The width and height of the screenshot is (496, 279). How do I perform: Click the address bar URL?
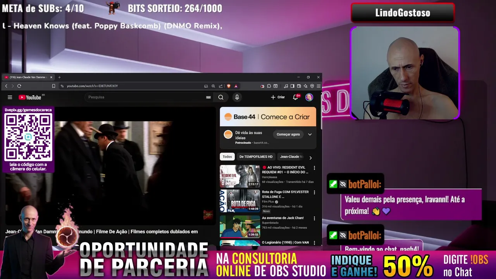tap(92, 86)
